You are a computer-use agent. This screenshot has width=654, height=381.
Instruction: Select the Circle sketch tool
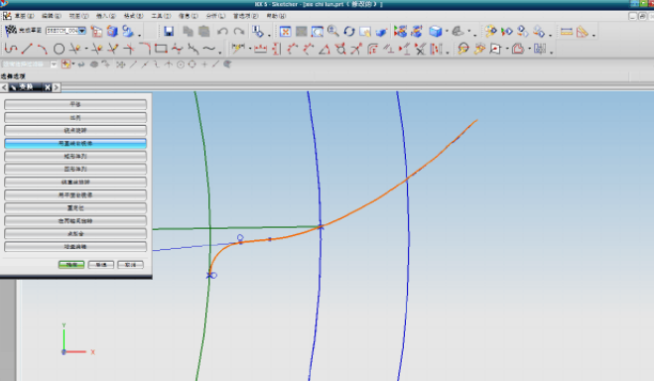click(x=59, y=50)
